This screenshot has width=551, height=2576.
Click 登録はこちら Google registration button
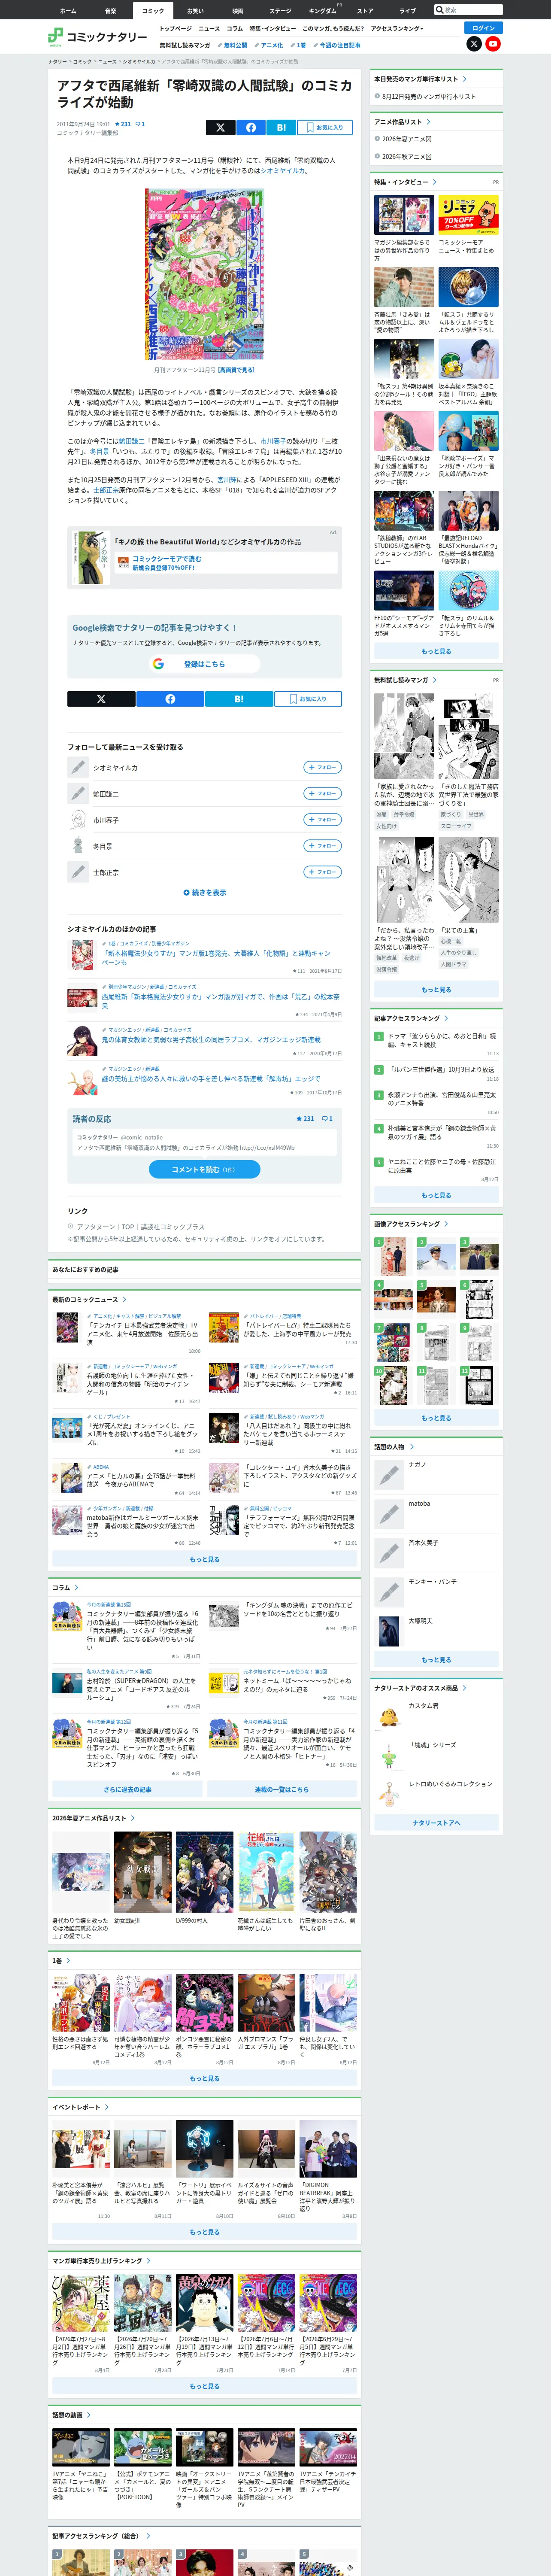205,664
